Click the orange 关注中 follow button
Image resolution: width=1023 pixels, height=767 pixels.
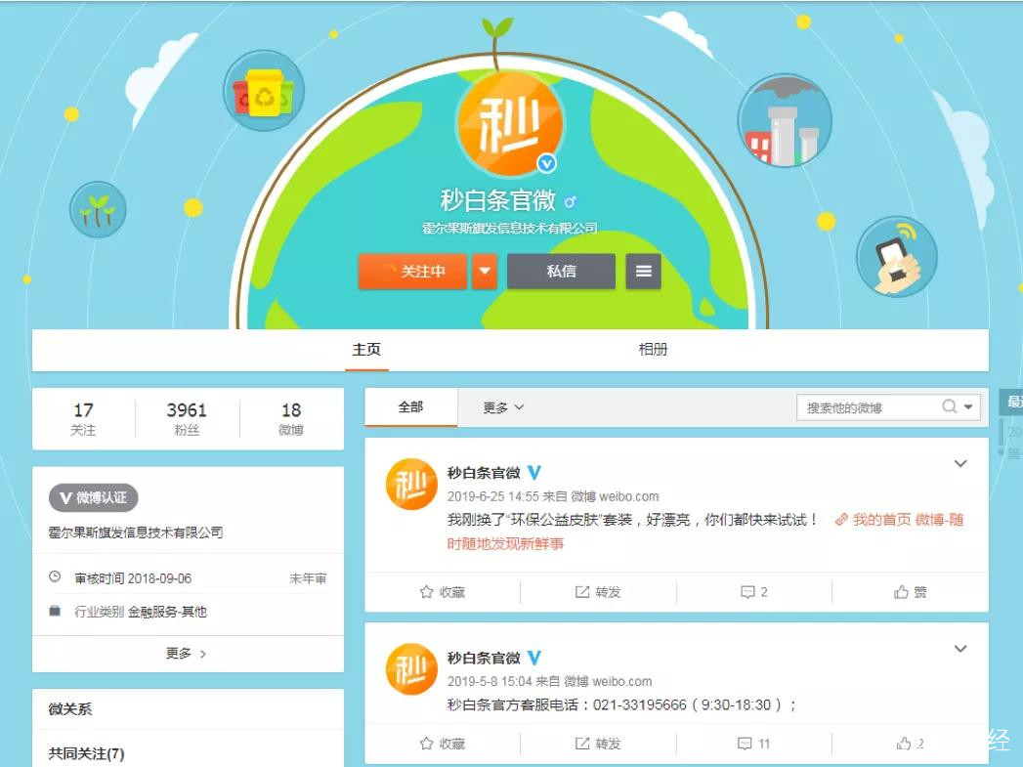412,272
